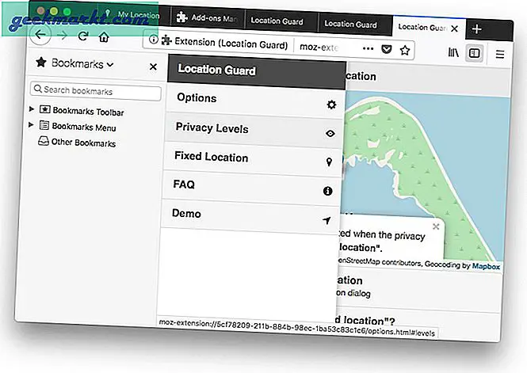Go to the Home page icon
527x373 pixels.
coord(104,37)
